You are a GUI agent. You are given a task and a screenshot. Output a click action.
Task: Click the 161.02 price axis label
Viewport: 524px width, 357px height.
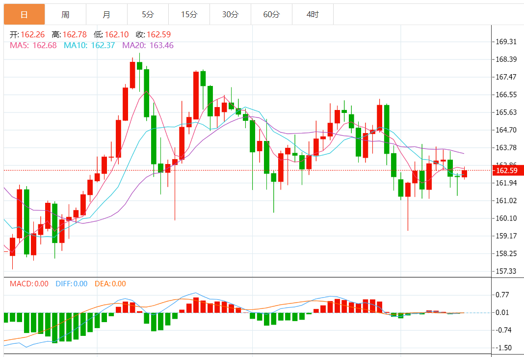pyautogui.click(x=506, y=201)
